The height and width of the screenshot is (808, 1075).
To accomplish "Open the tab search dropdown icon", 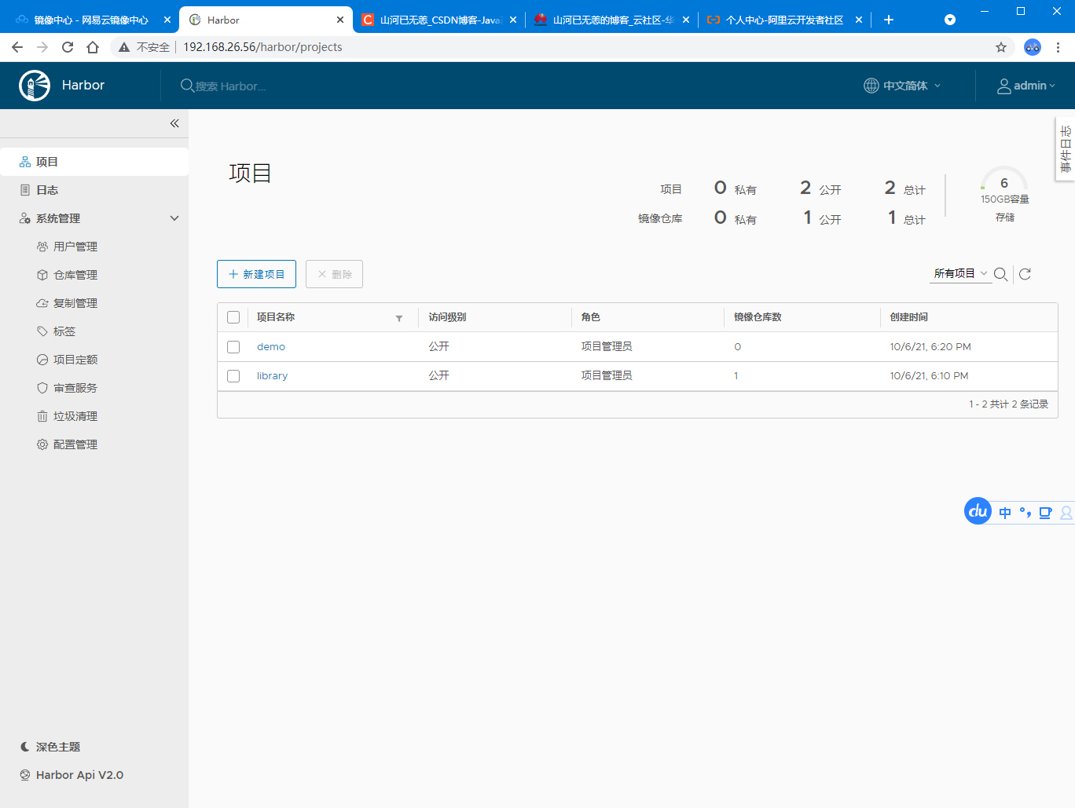I will click(950, 20).
